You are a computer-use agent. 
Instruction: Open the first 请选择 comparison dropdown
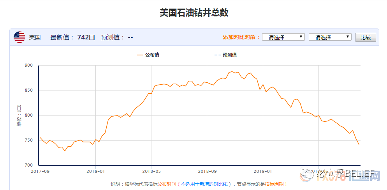pyautogui.click(x=283, y=37)
